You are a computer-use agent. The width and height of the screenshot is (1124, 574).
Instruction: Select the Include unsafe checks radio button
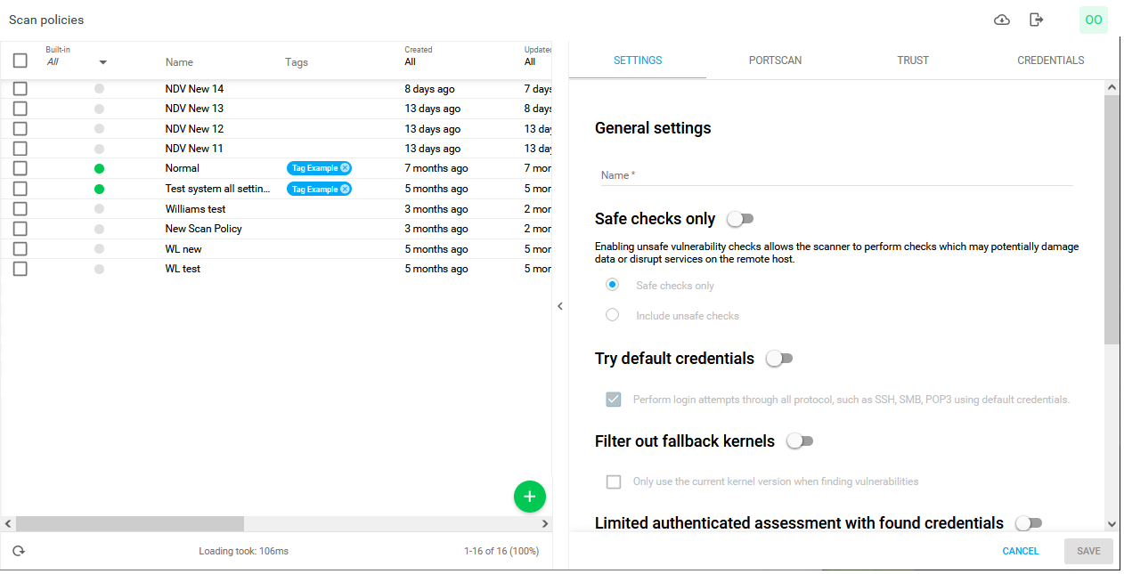pyautogui.click(x=613, y=314)
